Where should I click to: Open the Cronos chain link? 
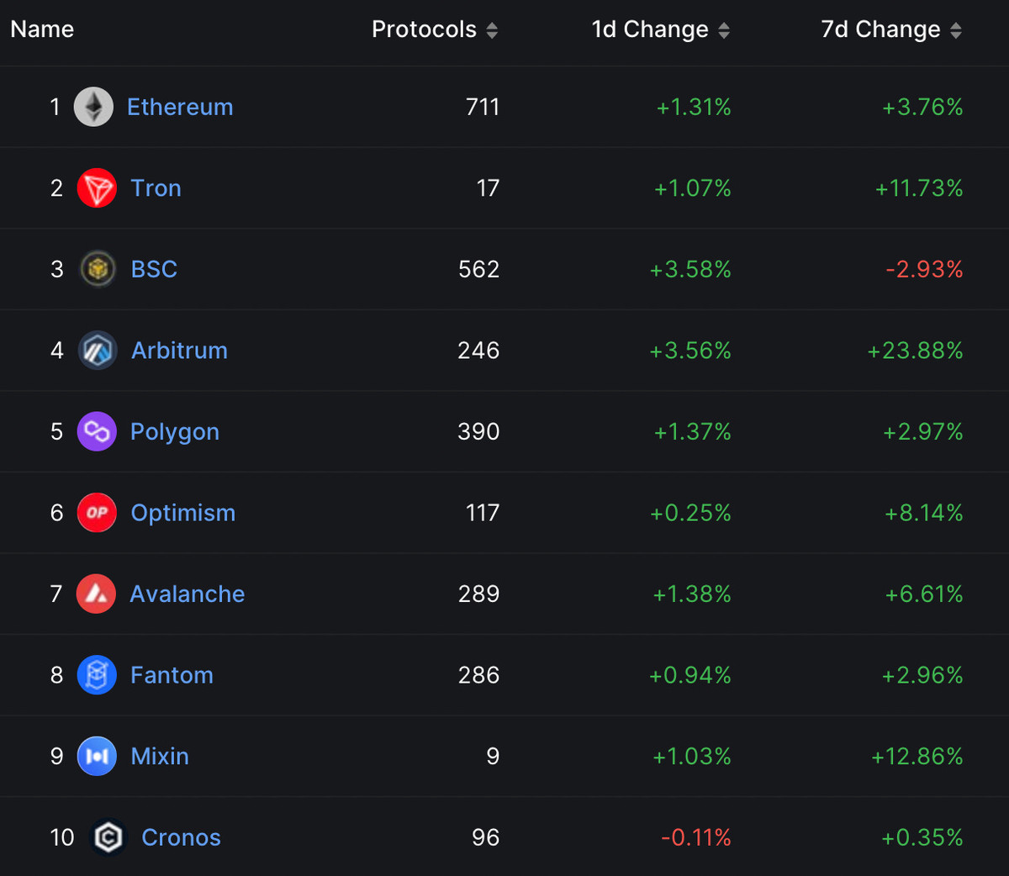[x=181, y=837]
